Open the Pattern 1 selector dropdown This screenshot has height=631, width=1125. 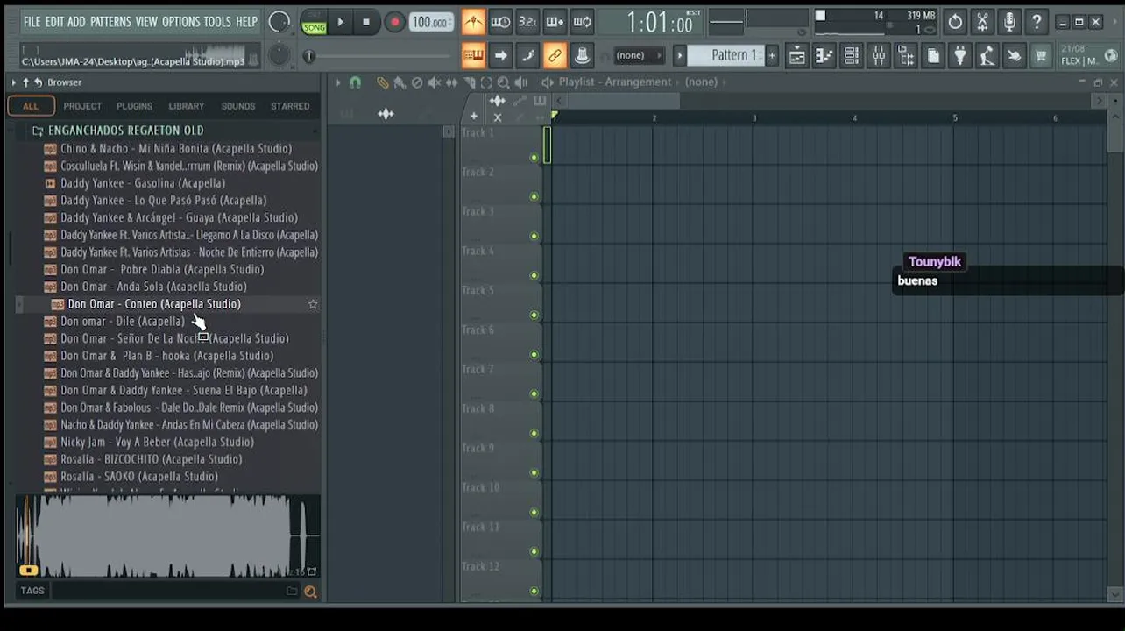[727, 55]
